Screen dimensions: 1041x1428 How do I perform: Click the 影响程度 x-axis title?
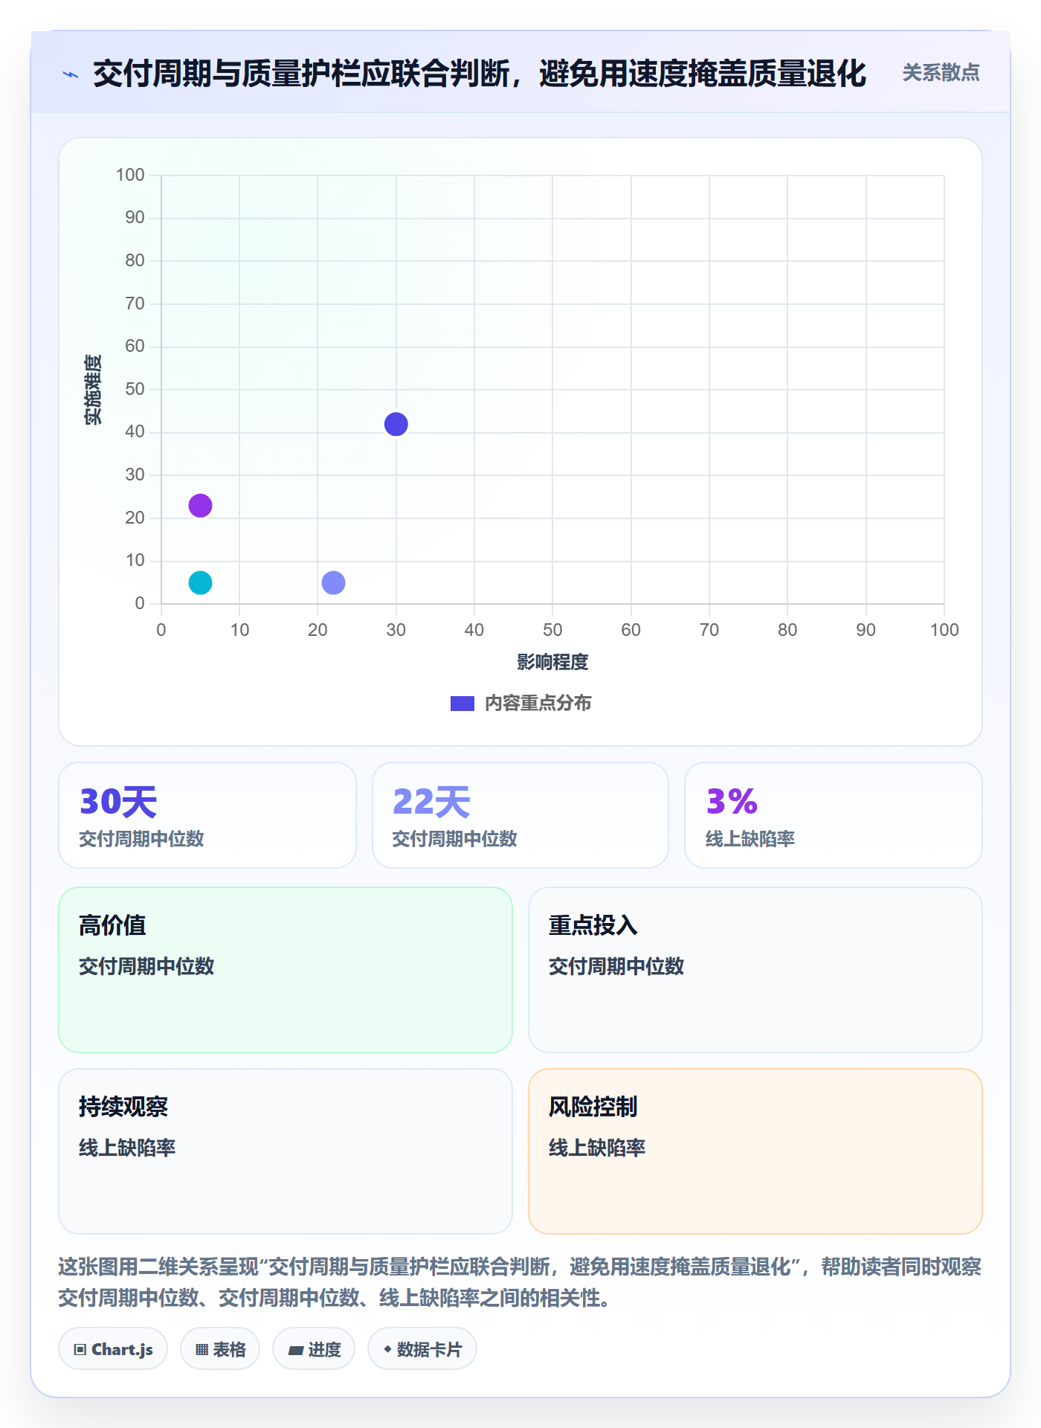[552, 662]
